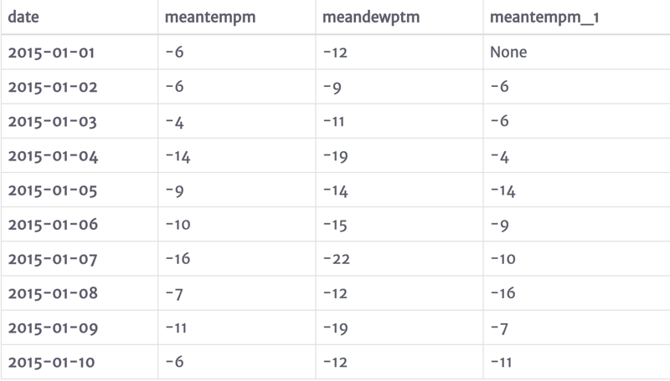Click meandewptm value -11 for 2015-01-03

[336, 121]
